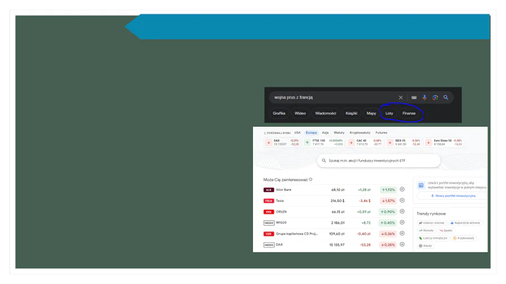This screenshot has height=284, width=506.
Task: Start voice search with the microphone icon
Action: [424, 98]
